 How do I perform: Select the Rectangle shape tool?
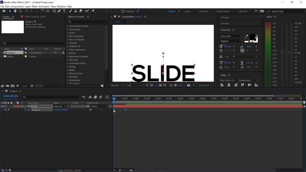pos(54,11)
